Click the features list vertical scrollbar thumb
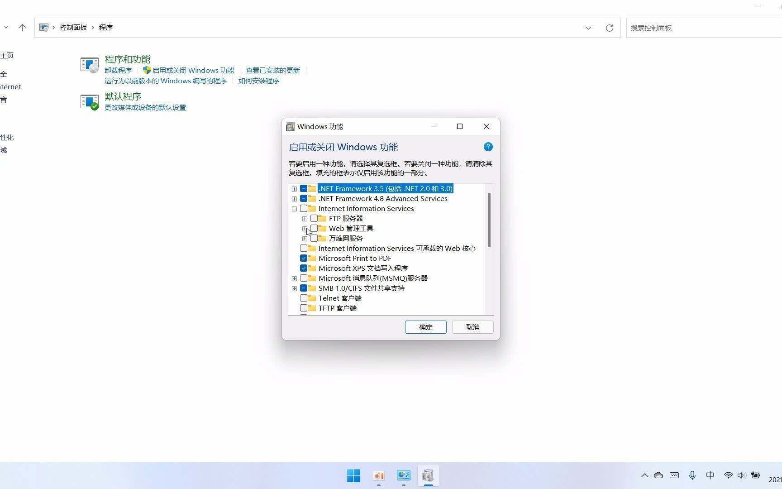Image resolution: width=782 pixels, height=489 pixels. (489, 220)
